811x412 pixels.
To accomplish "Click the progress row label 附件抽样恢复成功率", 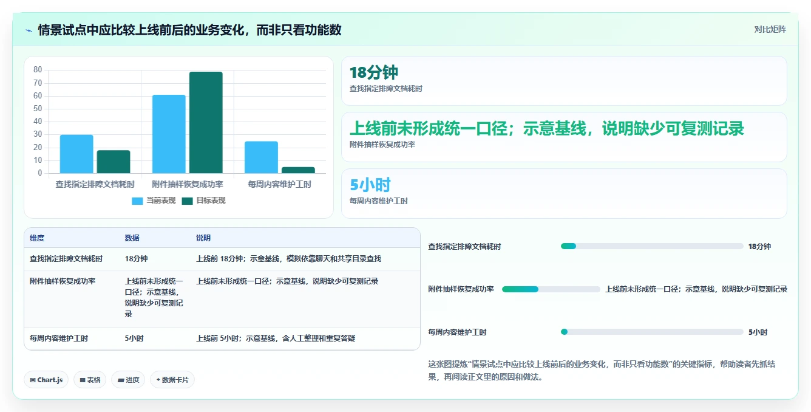I will coord(461,289).
